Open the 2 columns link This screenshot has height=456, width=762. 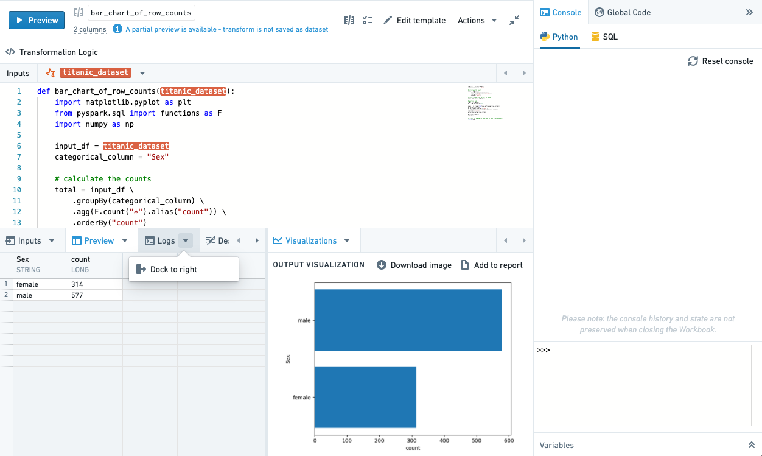click(x=90, y=29)
